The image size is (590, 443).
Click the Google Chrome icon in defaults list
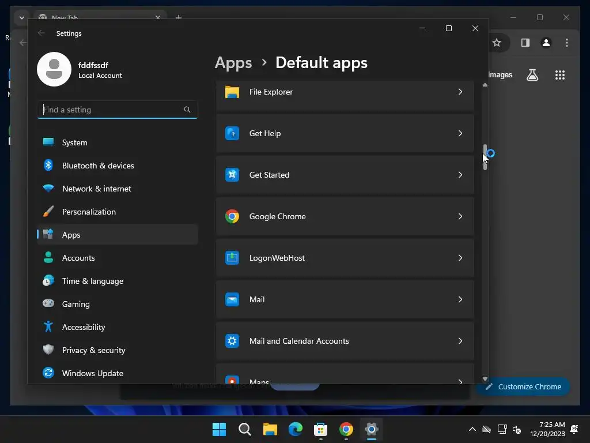tap(232, 216)
